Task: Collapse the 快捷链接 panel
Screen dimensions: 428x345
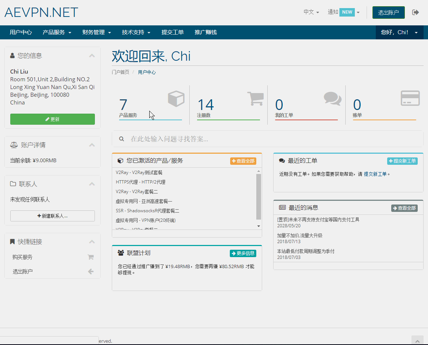Action: coord(92,242)
